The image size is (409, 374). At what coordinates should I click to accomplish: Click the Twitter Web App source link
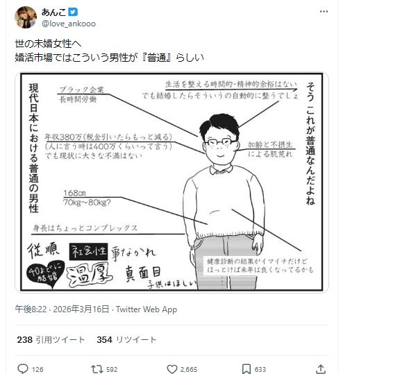147,309
